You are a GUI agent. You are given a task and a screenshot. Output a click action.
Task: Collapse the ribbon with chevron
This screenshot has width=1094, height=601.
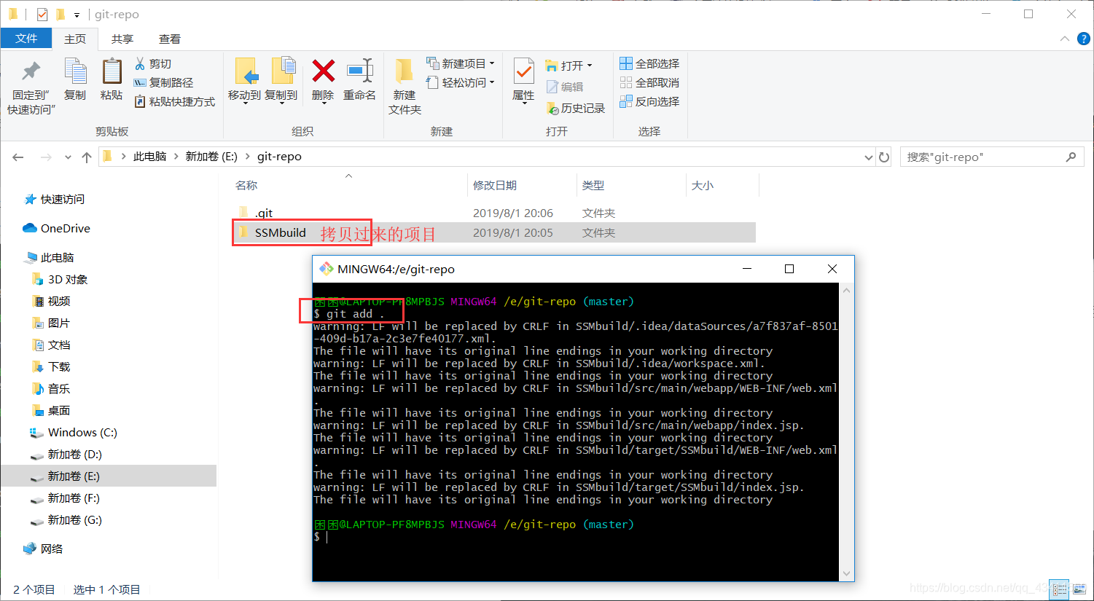click(1065, 39)
